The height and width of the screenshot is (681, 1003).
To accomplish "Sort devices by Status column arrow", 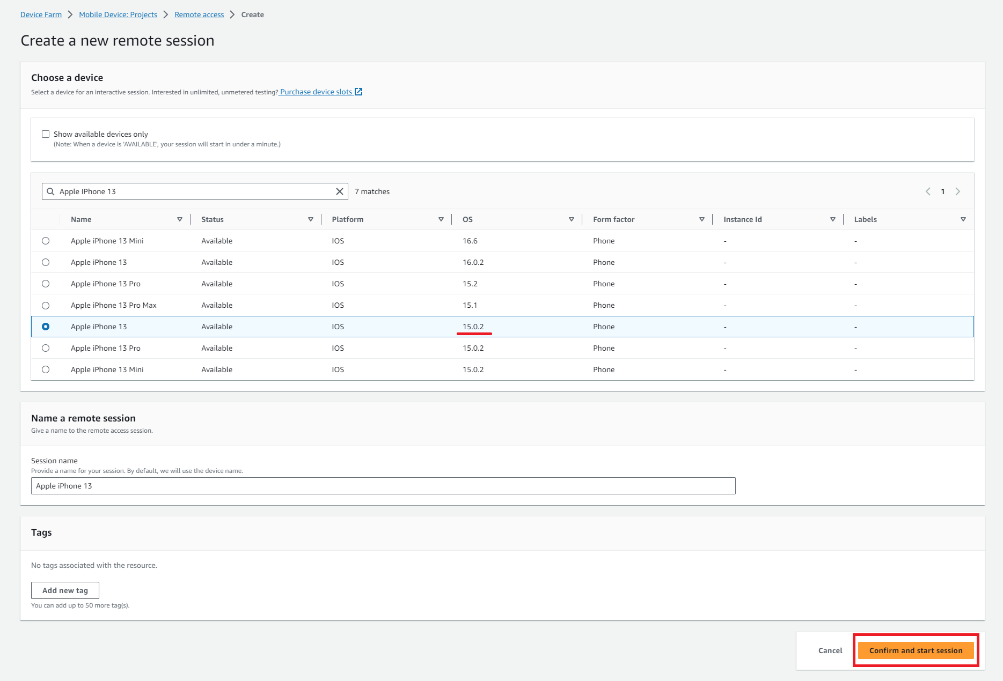I will (310, 219).
